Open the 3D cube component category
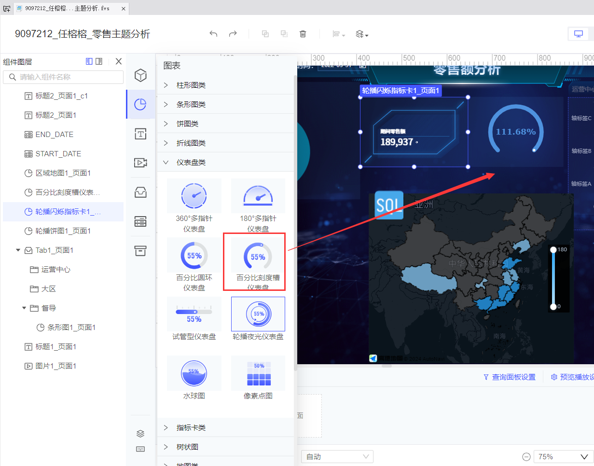This screenshot has height=466, width=594. tap(140, 75)
